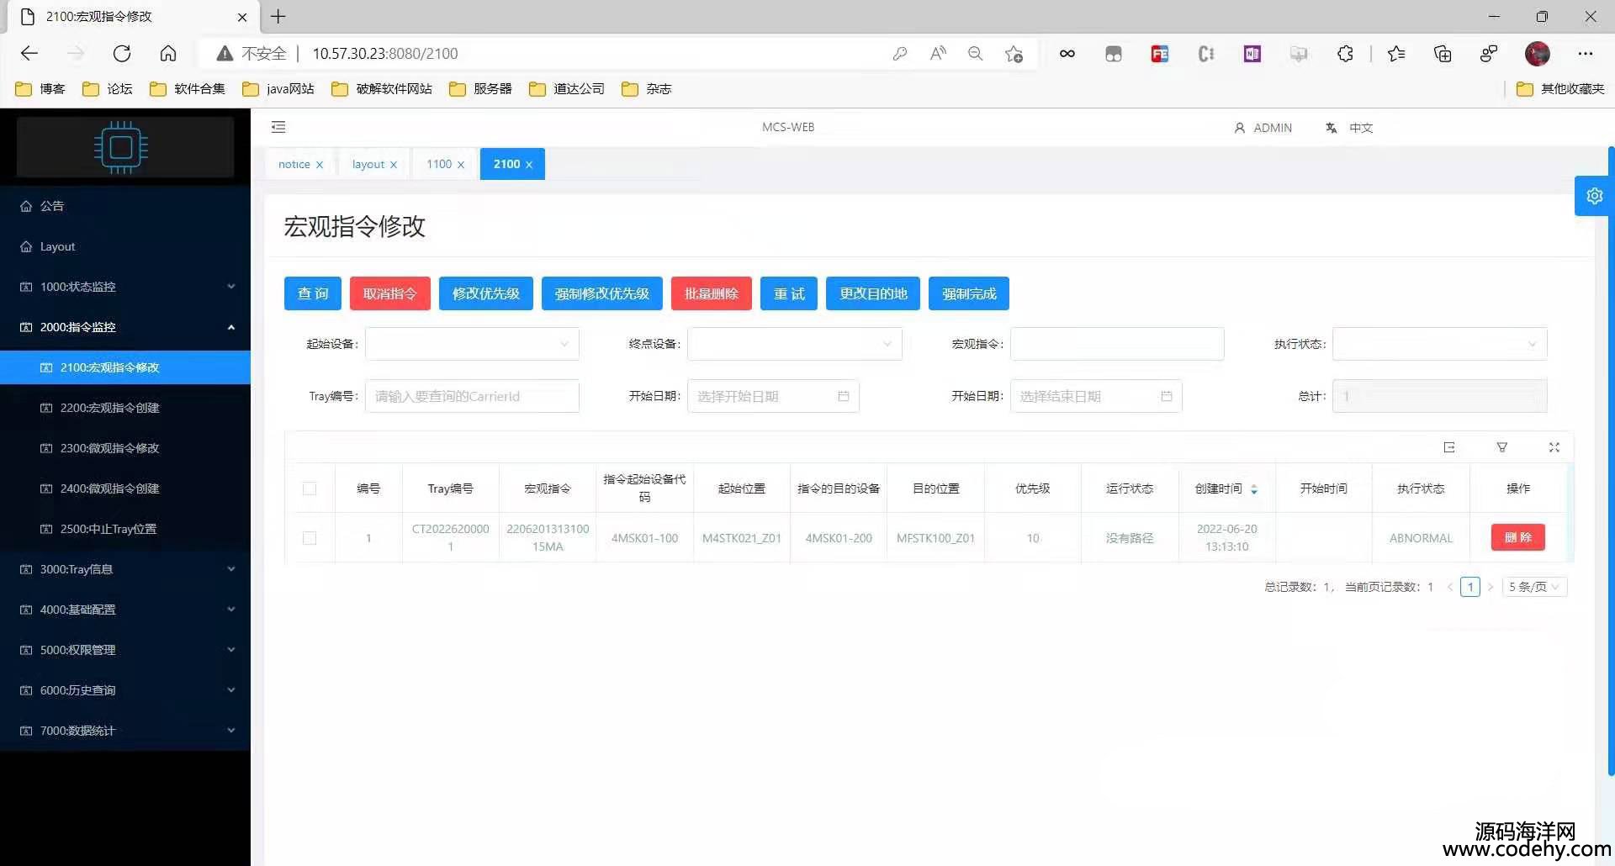Viewport: 1615px width, 866px height.
Task: Open 执行状态 dropdown
Action: click(1440, 344)
